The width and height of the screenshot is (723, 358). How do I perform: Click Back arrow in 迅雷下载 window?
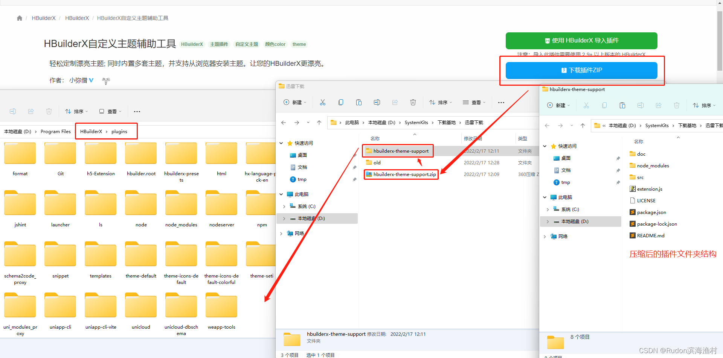click(284, 123)
